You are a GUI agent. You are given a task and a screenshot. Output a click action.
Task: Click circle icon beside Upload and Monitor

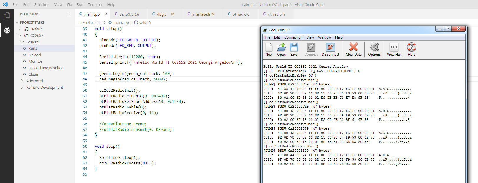tap(24, 68)
